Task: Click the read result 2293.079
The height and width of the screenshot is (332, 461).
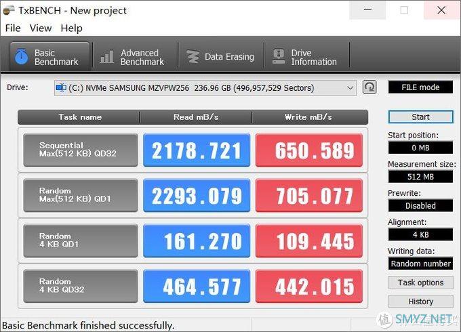Action: [197, 195]
